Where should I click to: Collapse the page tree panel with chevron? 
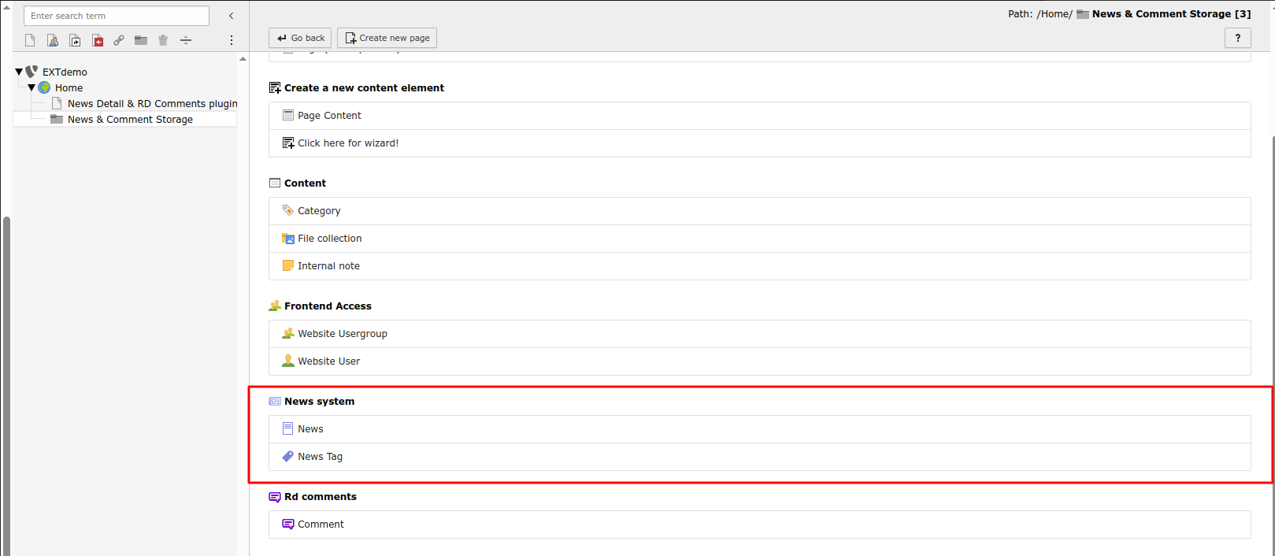(231, 16)
